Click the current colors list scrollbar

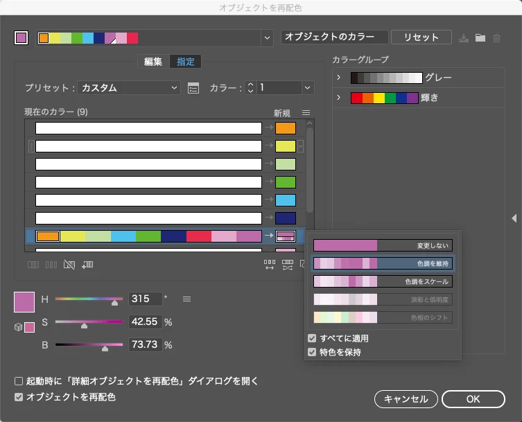point(310,170)
